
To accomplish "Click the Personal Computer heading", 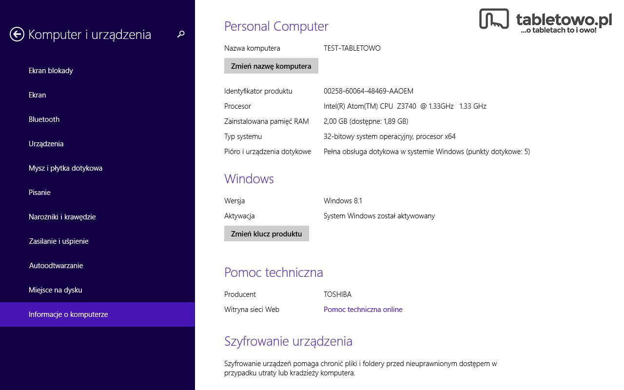I will (276, 26).
